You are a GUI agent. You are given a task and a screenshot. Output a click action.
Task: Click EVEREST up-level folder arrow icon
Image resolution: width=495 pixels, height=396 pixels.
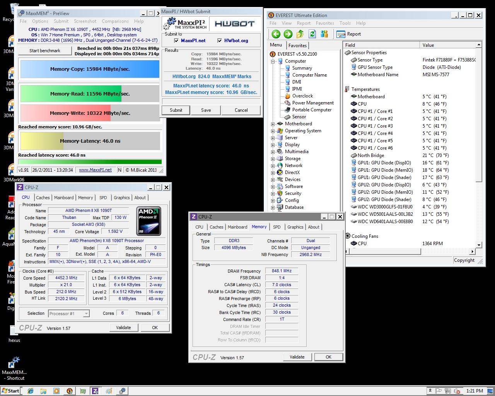[300, 34]
